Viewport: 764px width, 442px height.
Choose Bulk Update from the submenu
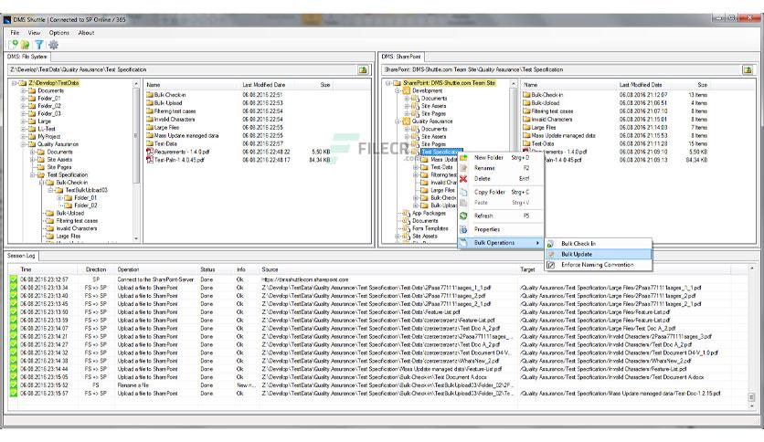pos(599,254)
